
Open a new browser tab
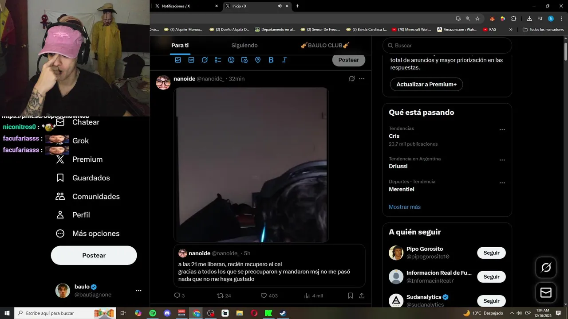coord(297,6)
